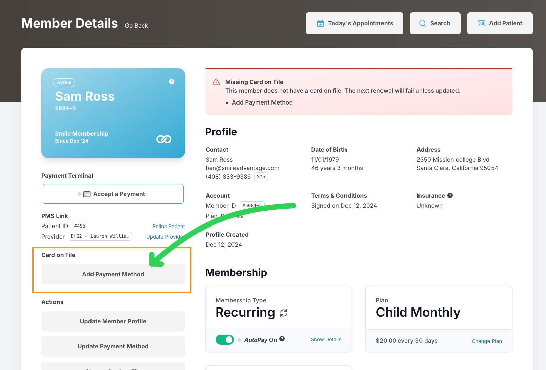Click the calendar icon in Today's Appointments
This screenshot has width=546, height=370.
coord(320,24)
